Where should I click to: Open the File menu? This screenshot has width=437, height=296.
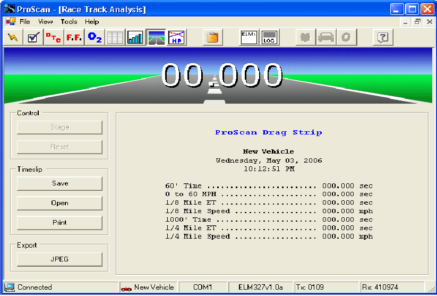[25, 22]
